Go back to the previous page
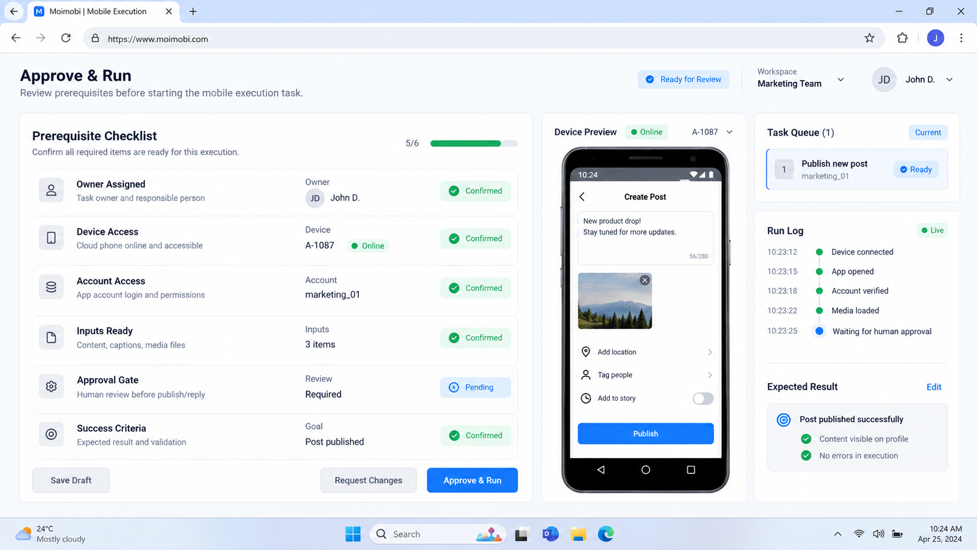This screenshot has height=550, width=977. [x=16, y=38]
